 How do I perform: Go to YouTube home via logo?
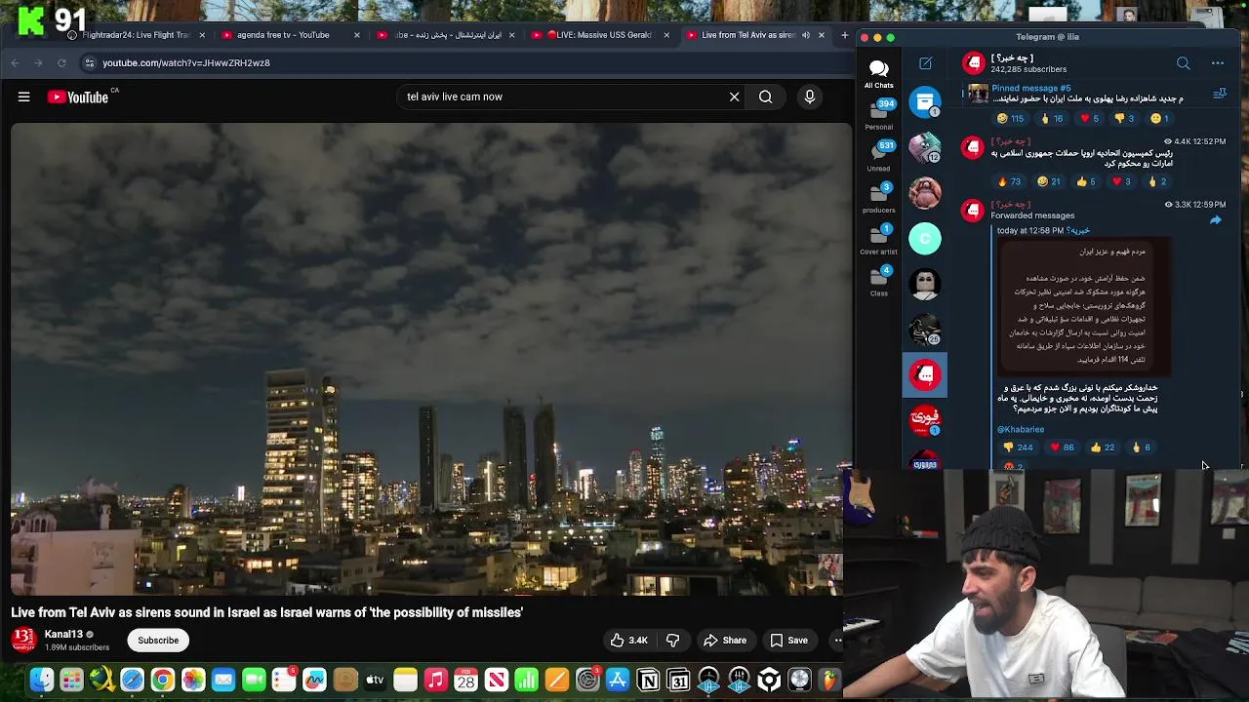[x=78, y=97]
